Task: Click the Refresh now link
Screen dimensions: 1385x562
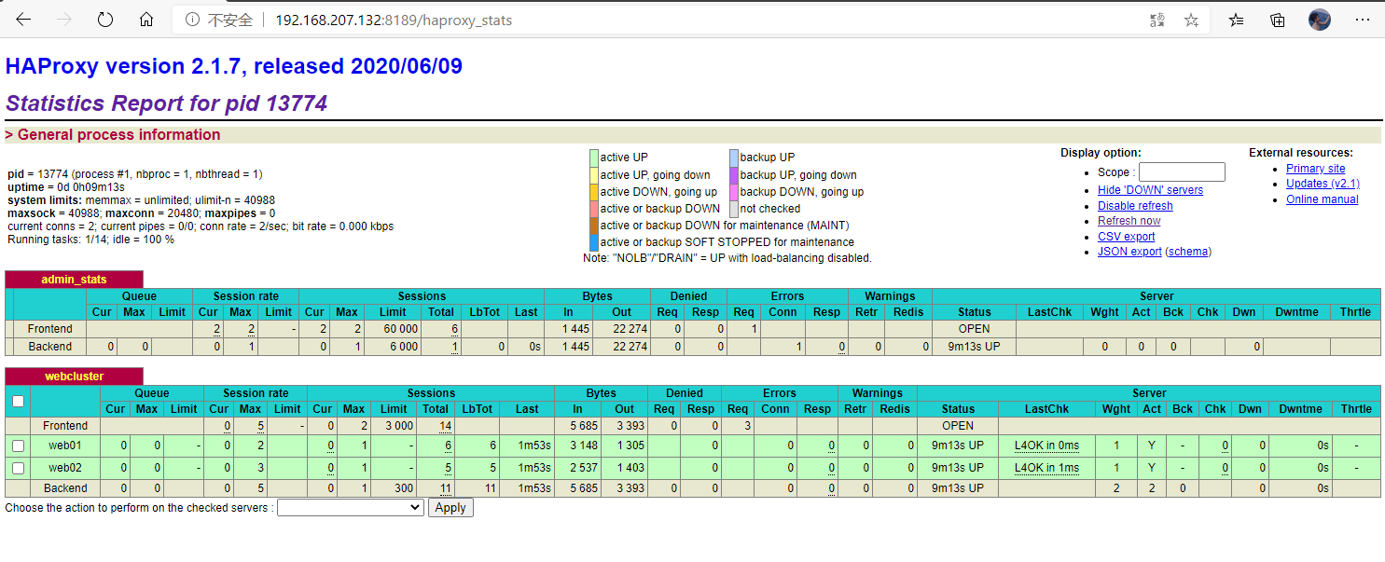Action: (x=1129, y=221)
